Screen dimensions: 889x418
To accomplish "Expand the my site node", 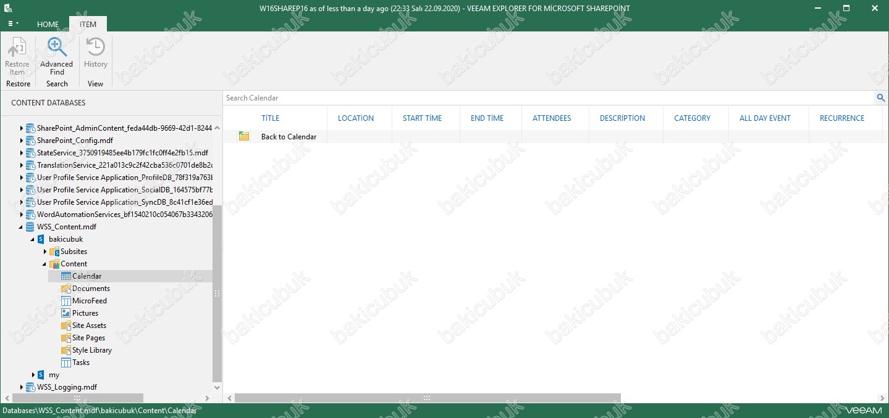I will [33, 375].
